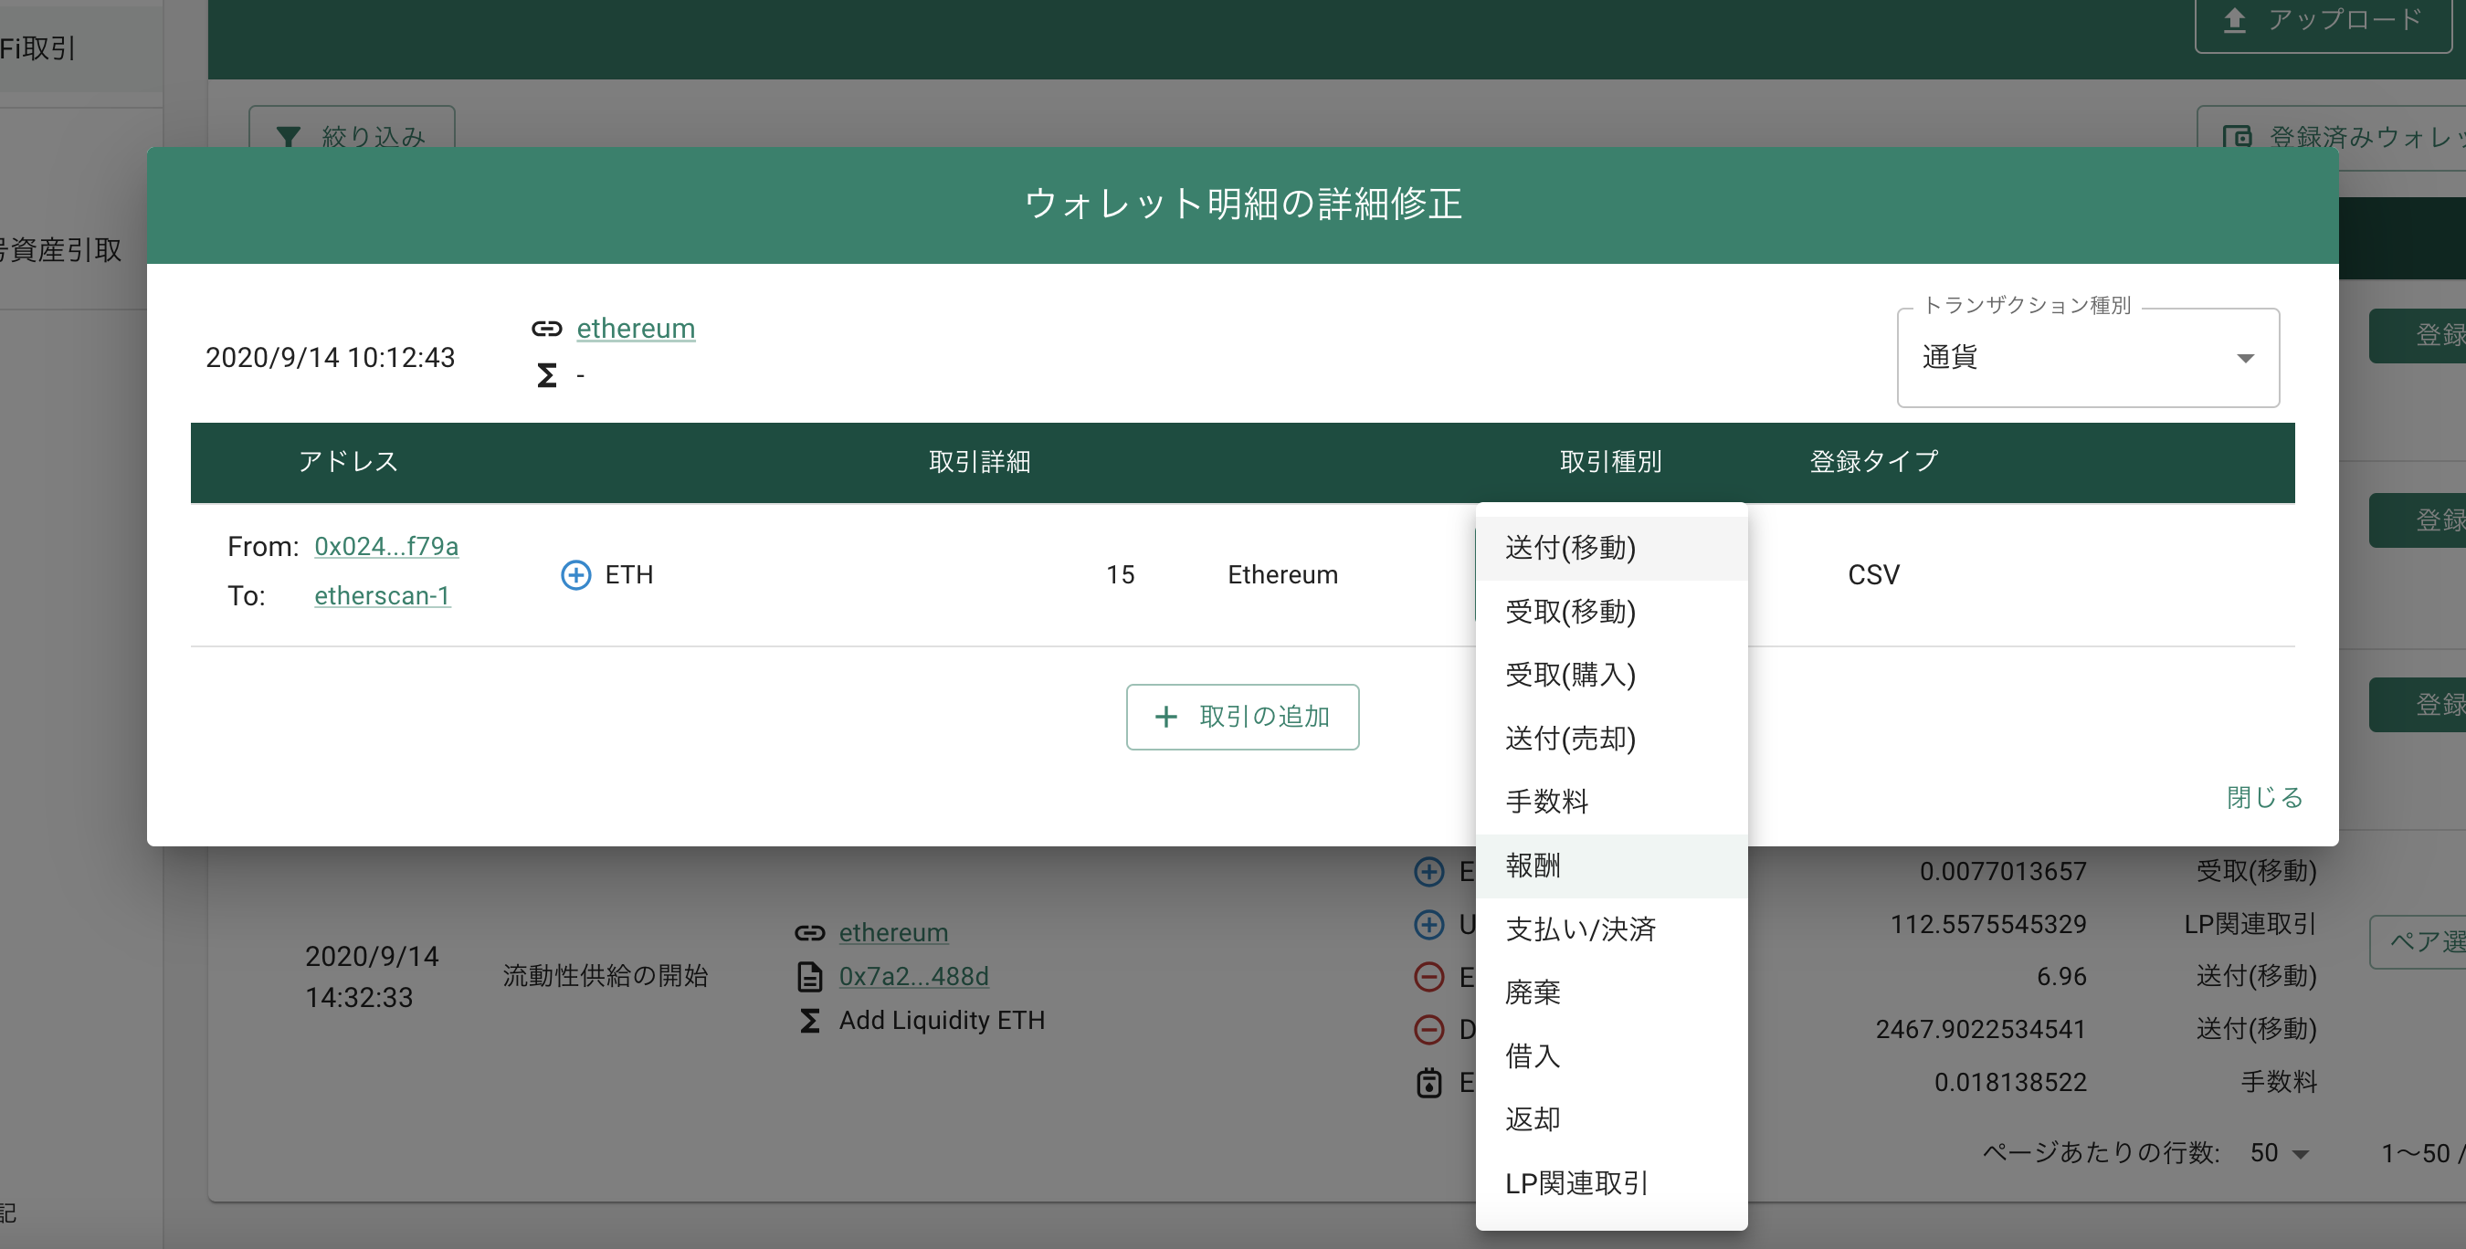Open background ethereum link in 流動性供給の開始 row
The height and width of the screenshot is (1249, 2466).
point(893,932)
